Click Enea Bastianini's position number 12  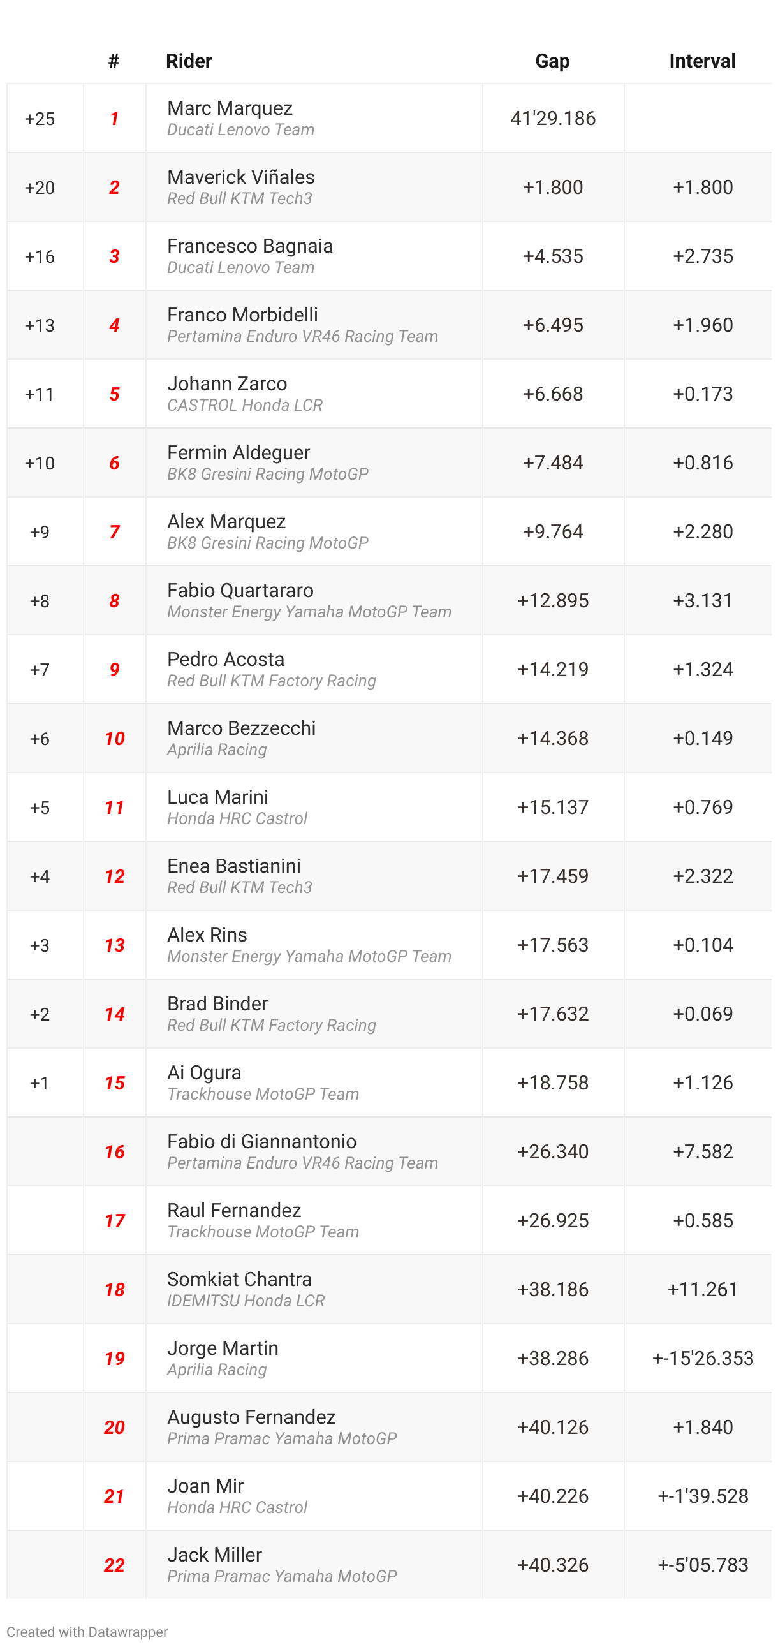pyautogui.click(x=114, y=876)
